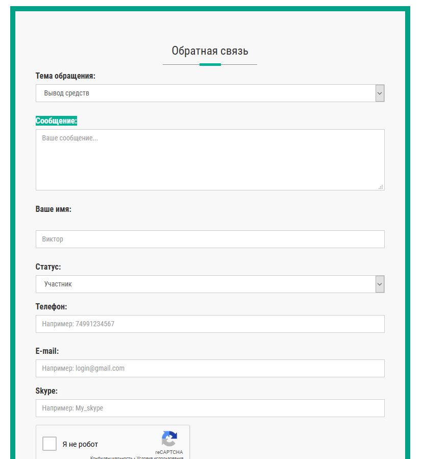Click the Обратная связь heading

point(210,51)
